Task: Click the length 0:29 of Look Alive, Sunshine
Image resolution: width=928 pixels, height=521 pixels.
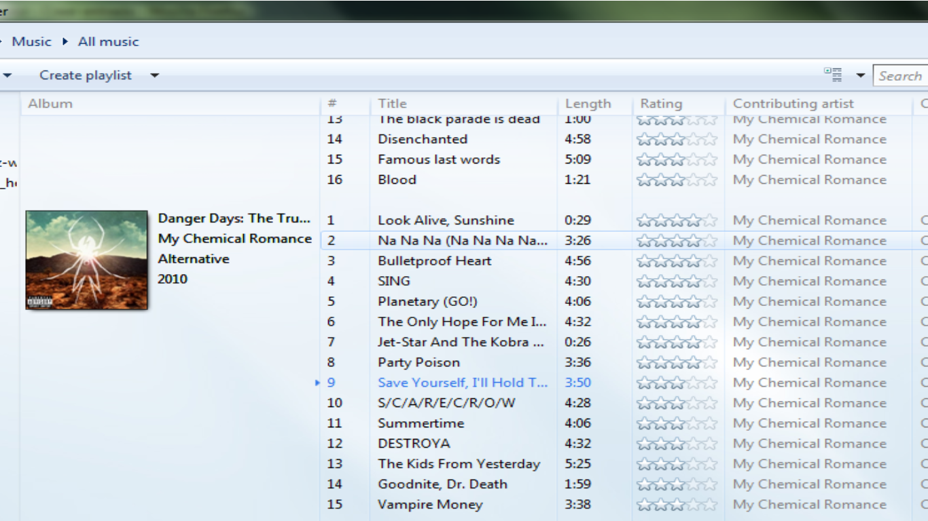Action: (x=577, y=220)
